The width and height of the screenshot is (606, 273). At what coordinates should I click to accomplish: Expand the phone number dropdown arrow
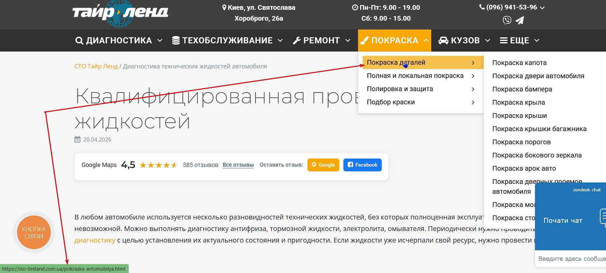[x=542, y=8]
